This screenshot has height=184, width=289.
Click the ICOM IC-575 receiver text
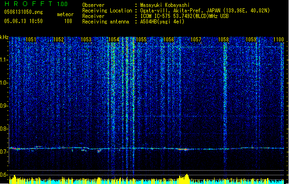pyautogui.click(x=184, y=16)
